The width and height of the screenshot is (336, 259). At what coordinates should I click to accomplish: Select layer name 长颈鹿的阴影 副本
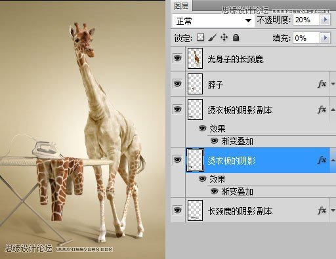click(240, 211)
